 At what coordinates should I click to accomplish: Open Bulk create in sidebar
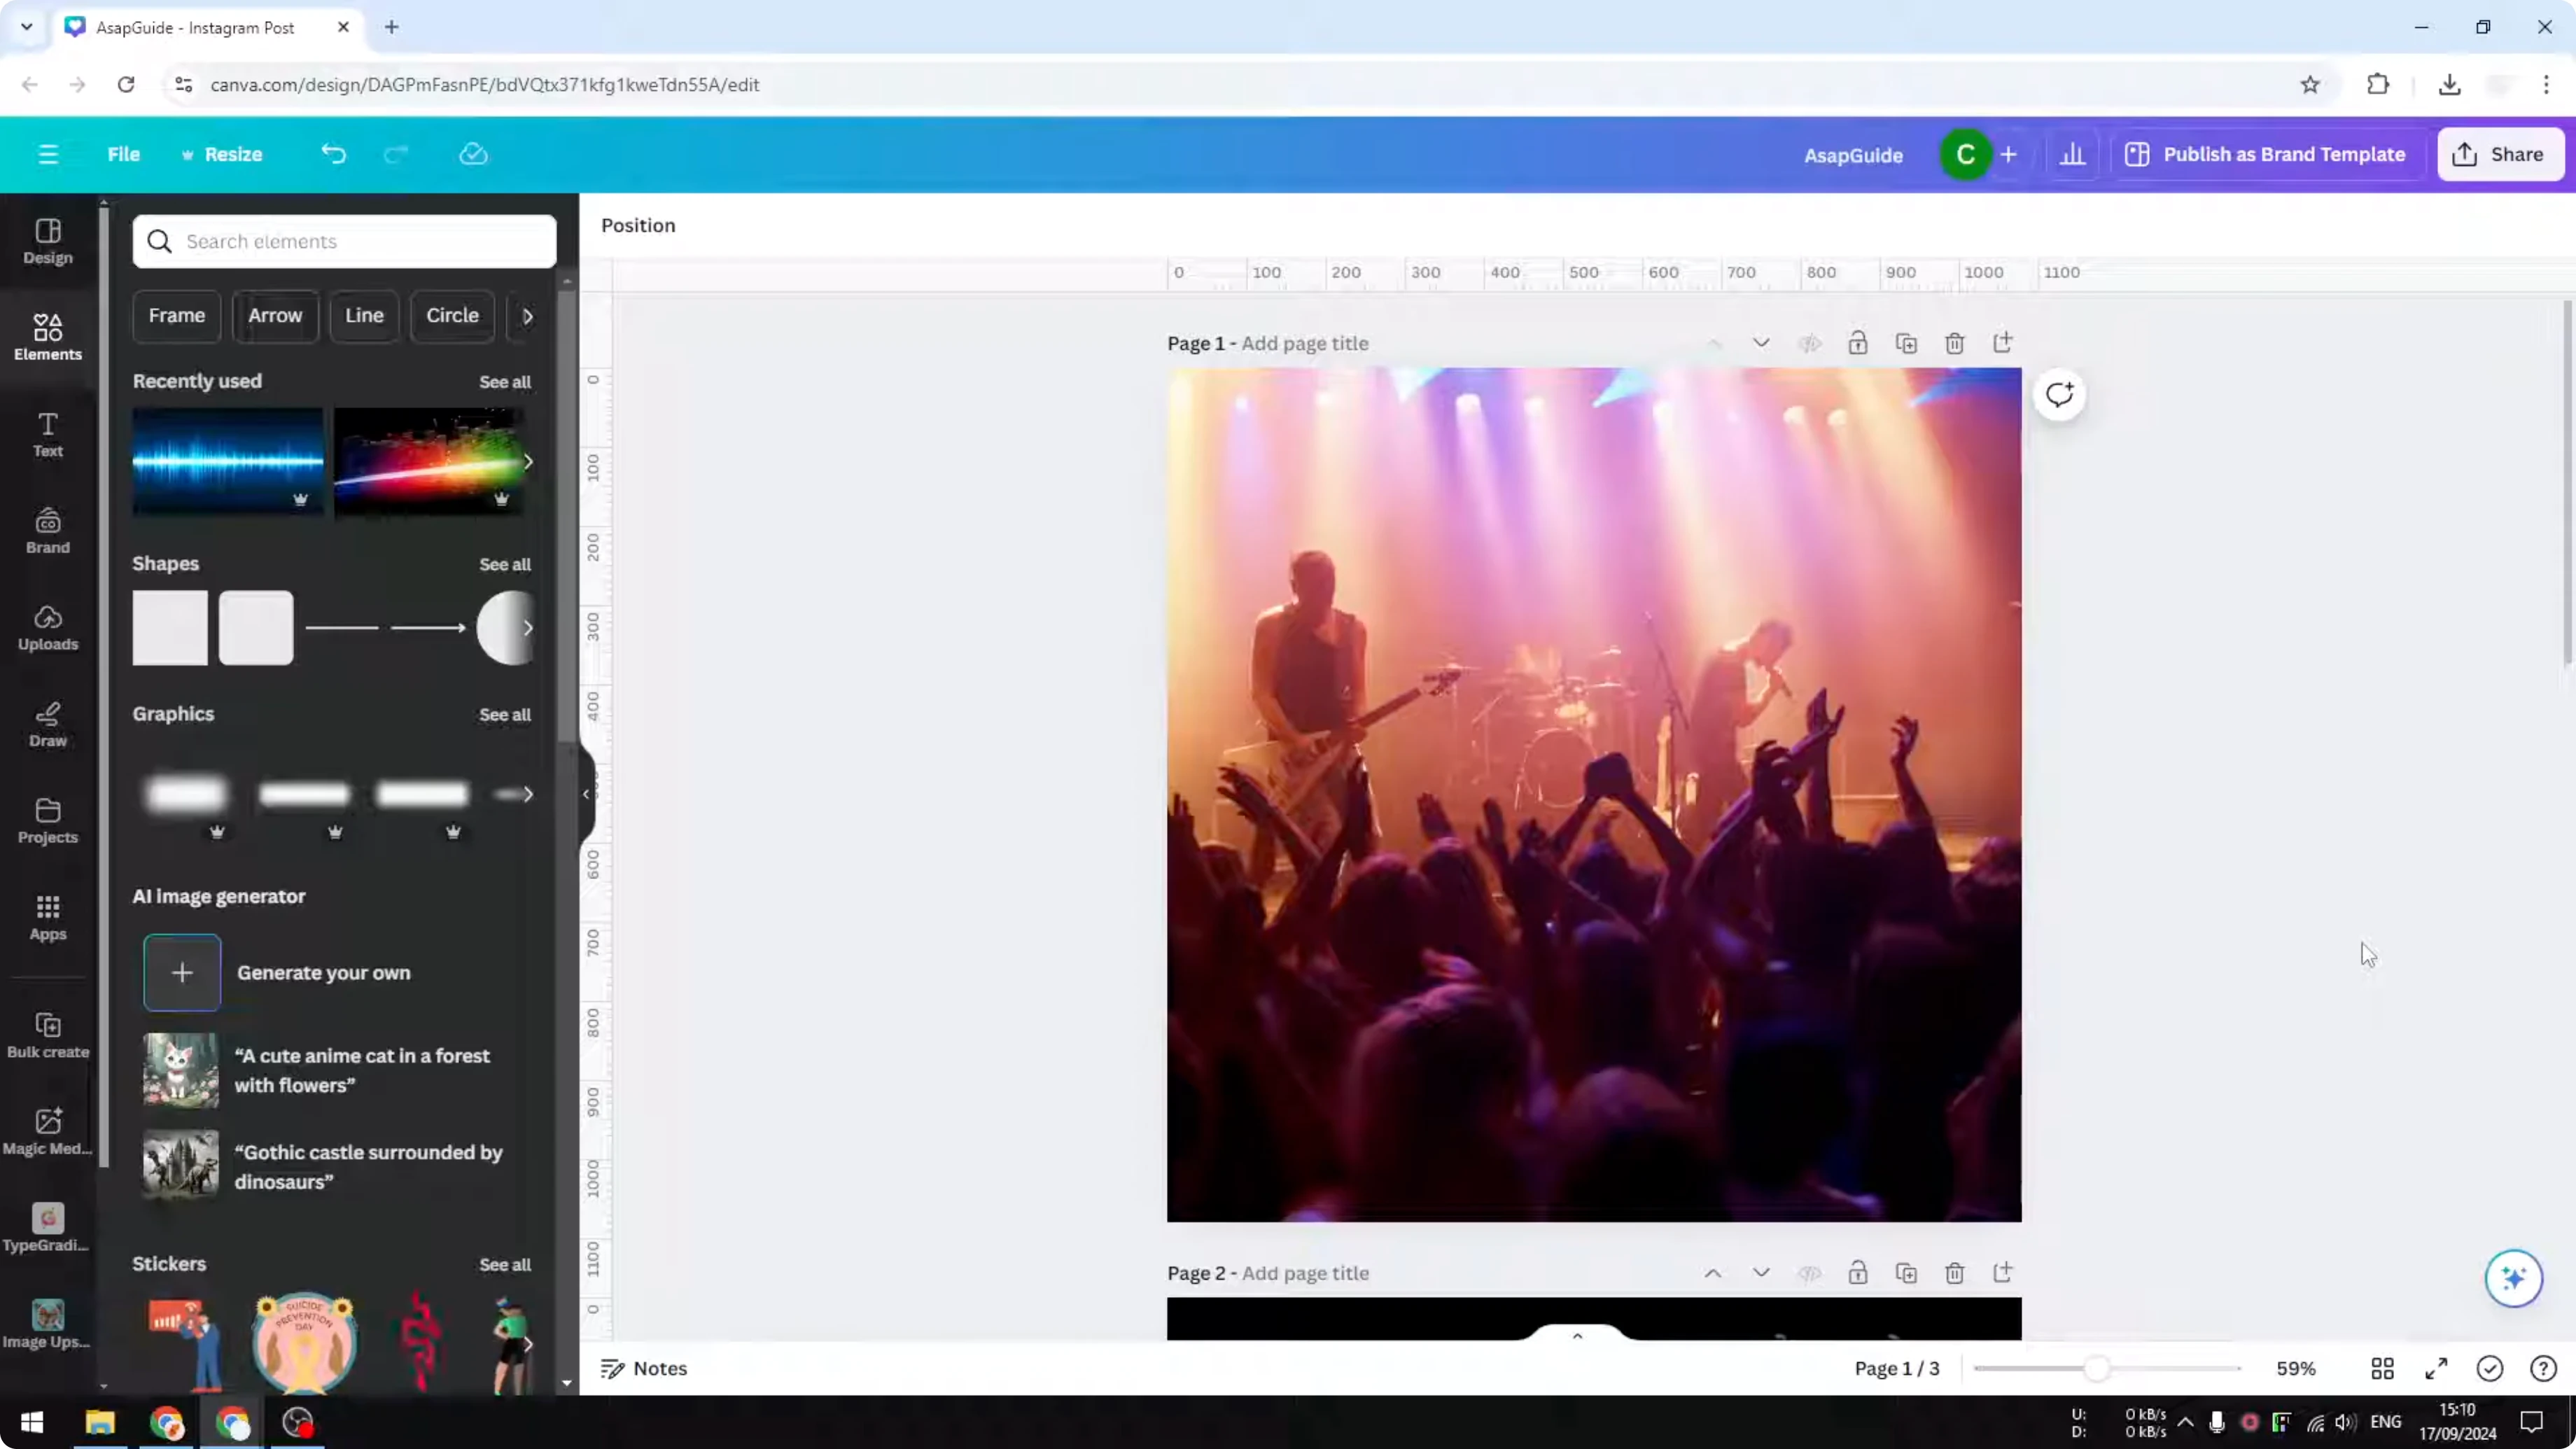48,1035
